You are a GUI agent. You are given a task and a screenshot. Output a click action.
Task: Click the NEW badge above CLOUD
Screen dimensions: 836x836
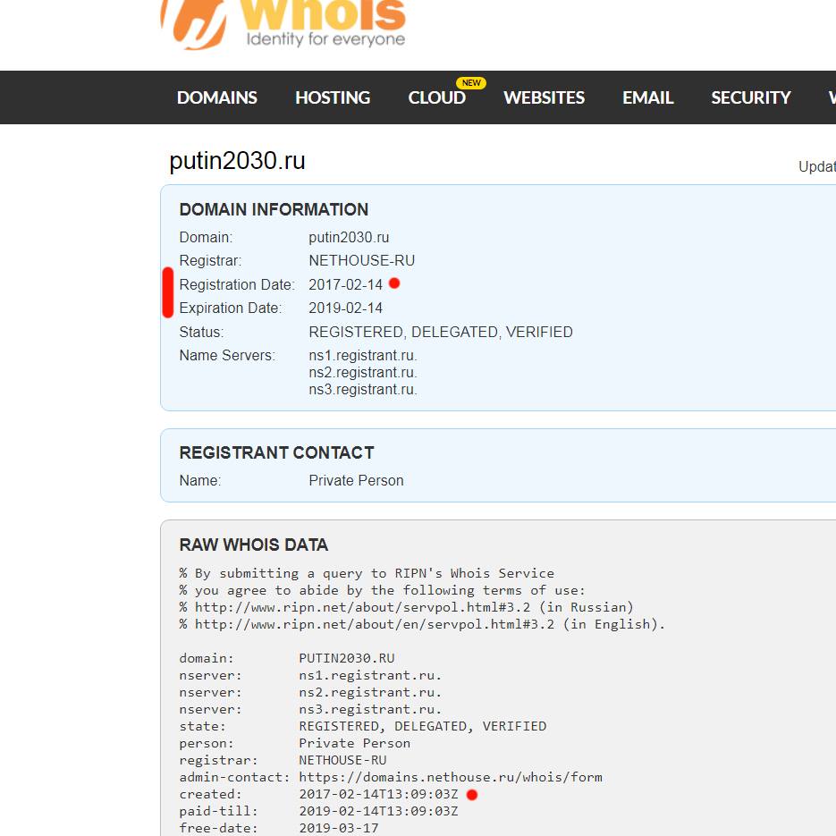click(x=471, y=82)
